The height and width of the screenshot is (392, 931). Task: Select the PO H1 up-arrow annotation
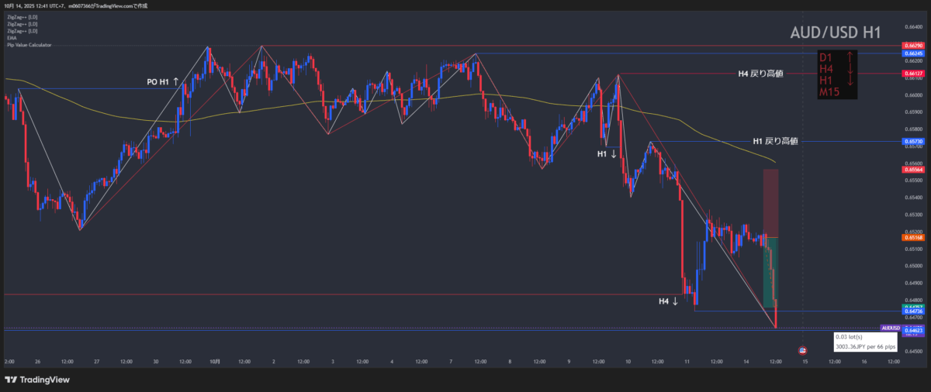pyautogui.click(x=163, y=81)
